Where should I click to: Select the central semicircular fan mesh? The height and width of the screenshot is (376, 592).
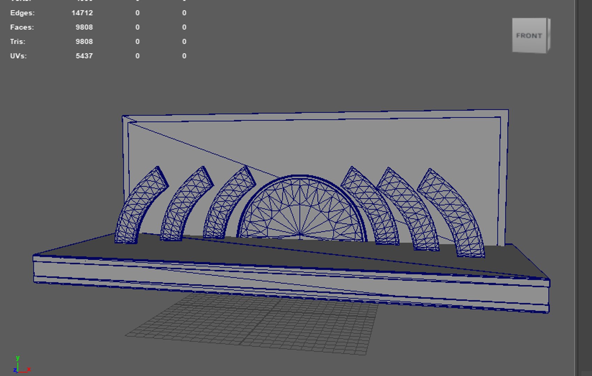(302, 208)
